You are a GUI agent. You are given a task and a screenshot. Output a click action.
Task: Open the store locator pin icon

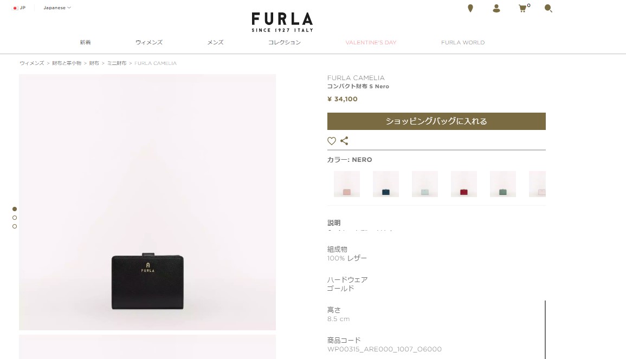(x=470, y=8)
